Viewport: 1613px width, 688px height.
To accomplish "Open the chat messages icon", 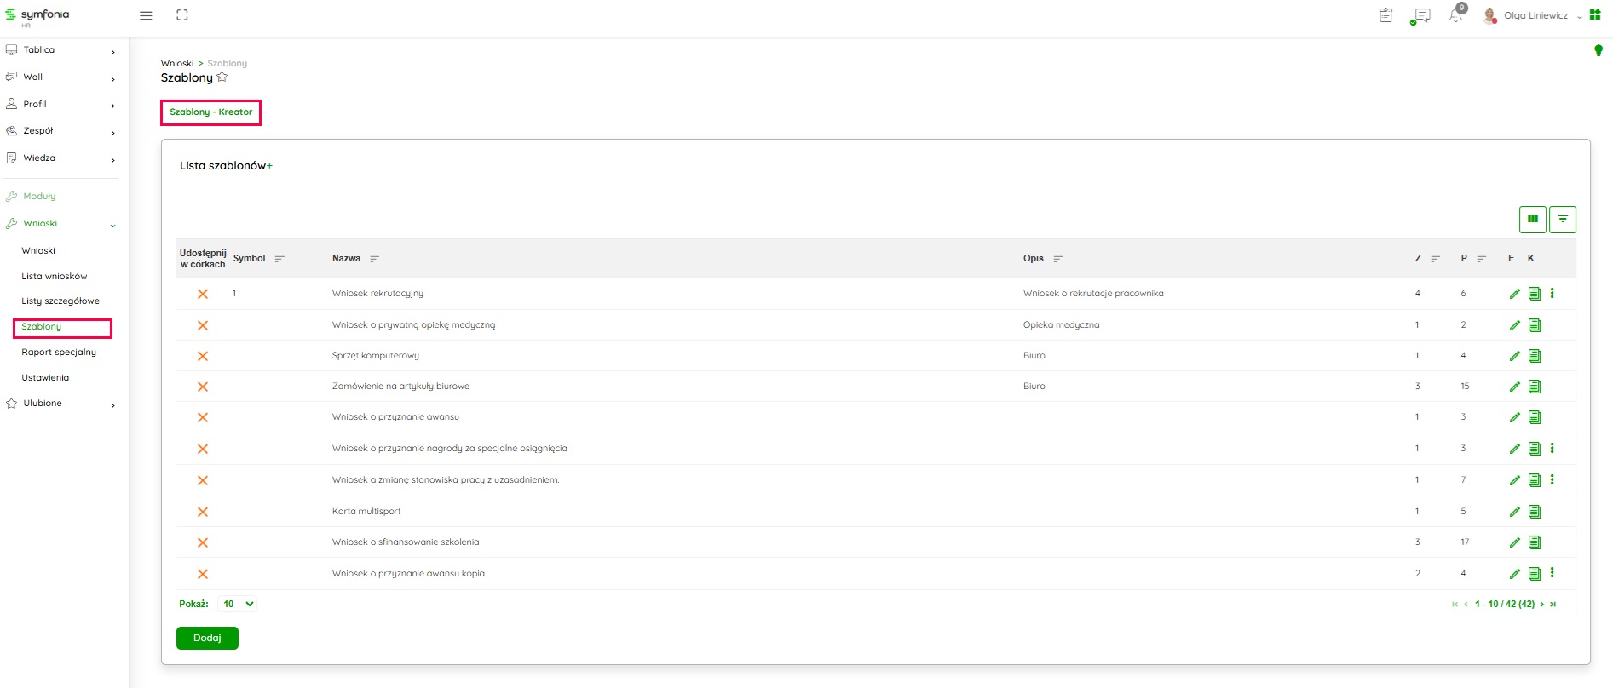I will pos(1420,15).
